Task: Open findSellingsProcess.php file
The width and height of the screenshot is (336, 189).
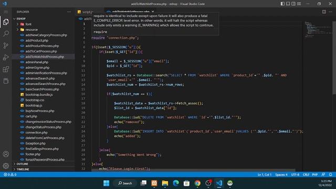Action: (42, 149)
